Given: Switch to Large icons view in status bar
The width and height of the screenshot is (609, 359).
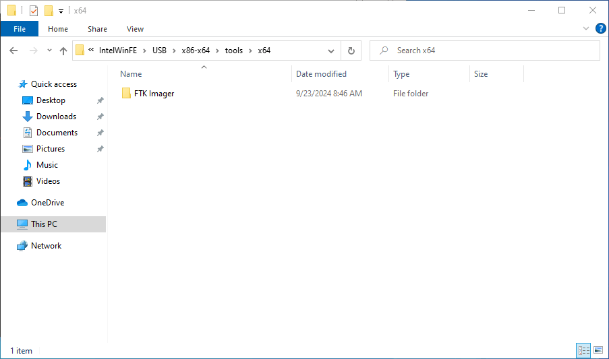Looking at the screenshot, I should [598, 350].
